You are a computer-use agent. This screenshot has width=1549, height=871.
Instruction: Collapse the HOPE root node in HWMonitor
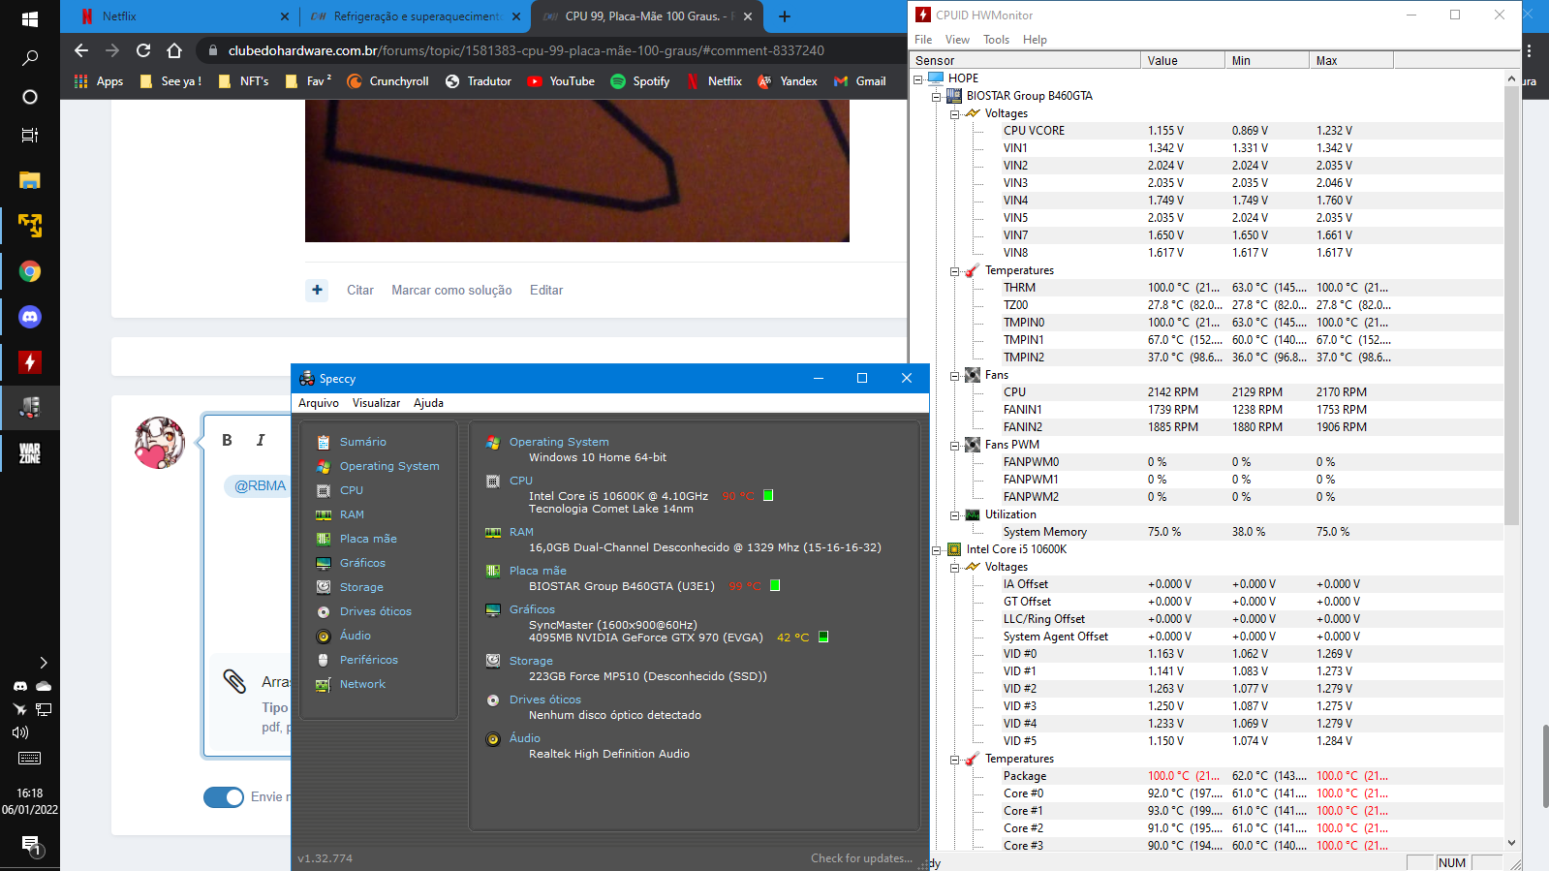[918, 78]
